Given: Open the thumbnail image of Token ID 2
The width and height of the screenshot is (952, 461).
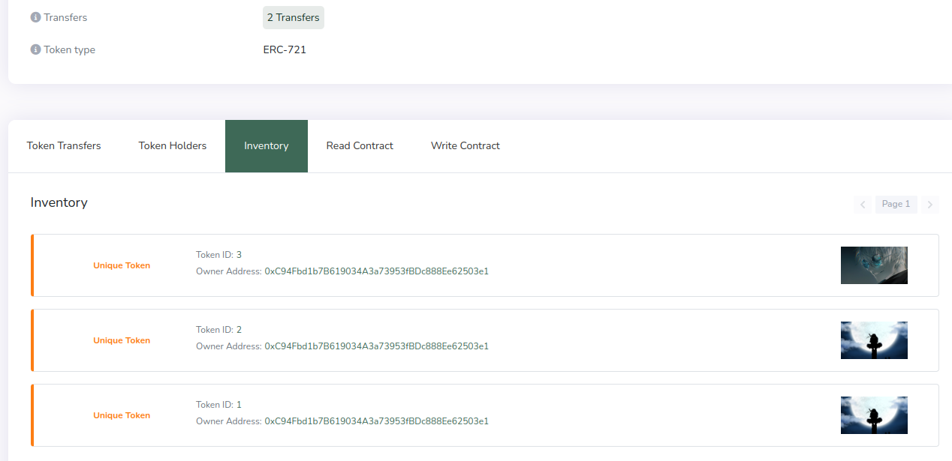Looking at the screenshot, I should point(874,340).
